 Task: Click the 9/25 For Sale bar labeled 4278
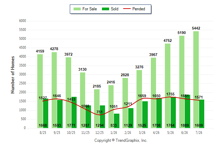(54, 90)
